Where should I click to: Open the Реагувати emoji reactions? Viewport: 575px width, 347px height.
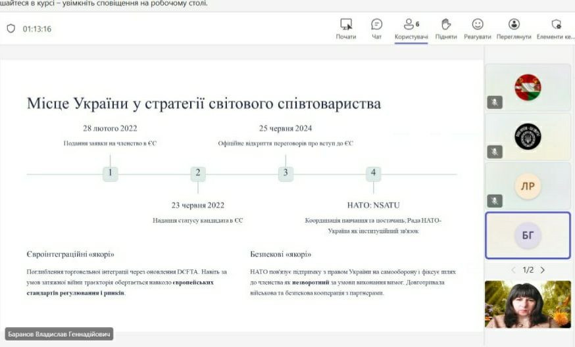coord(478,24)
